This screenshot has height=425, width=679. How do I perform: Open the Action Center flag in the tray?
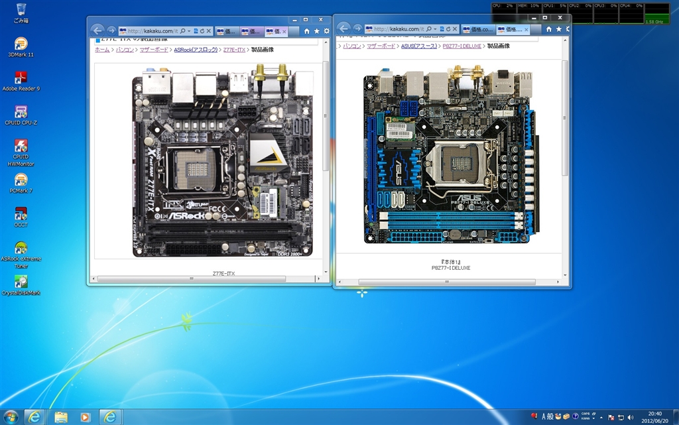[x=611, y=418]
